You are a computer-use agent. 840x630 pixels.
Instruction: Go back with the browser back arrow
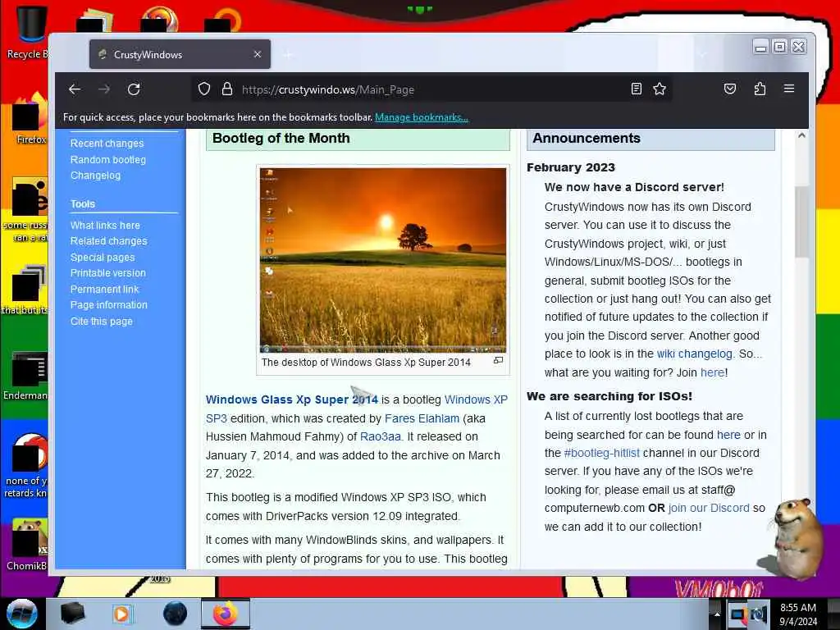75,89
